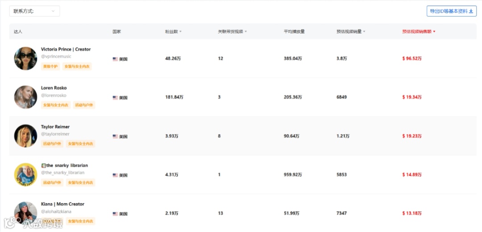The height and width of the screenshot is (232, 482).
Task: Open Loren Rosko name link
Action: 54,88
